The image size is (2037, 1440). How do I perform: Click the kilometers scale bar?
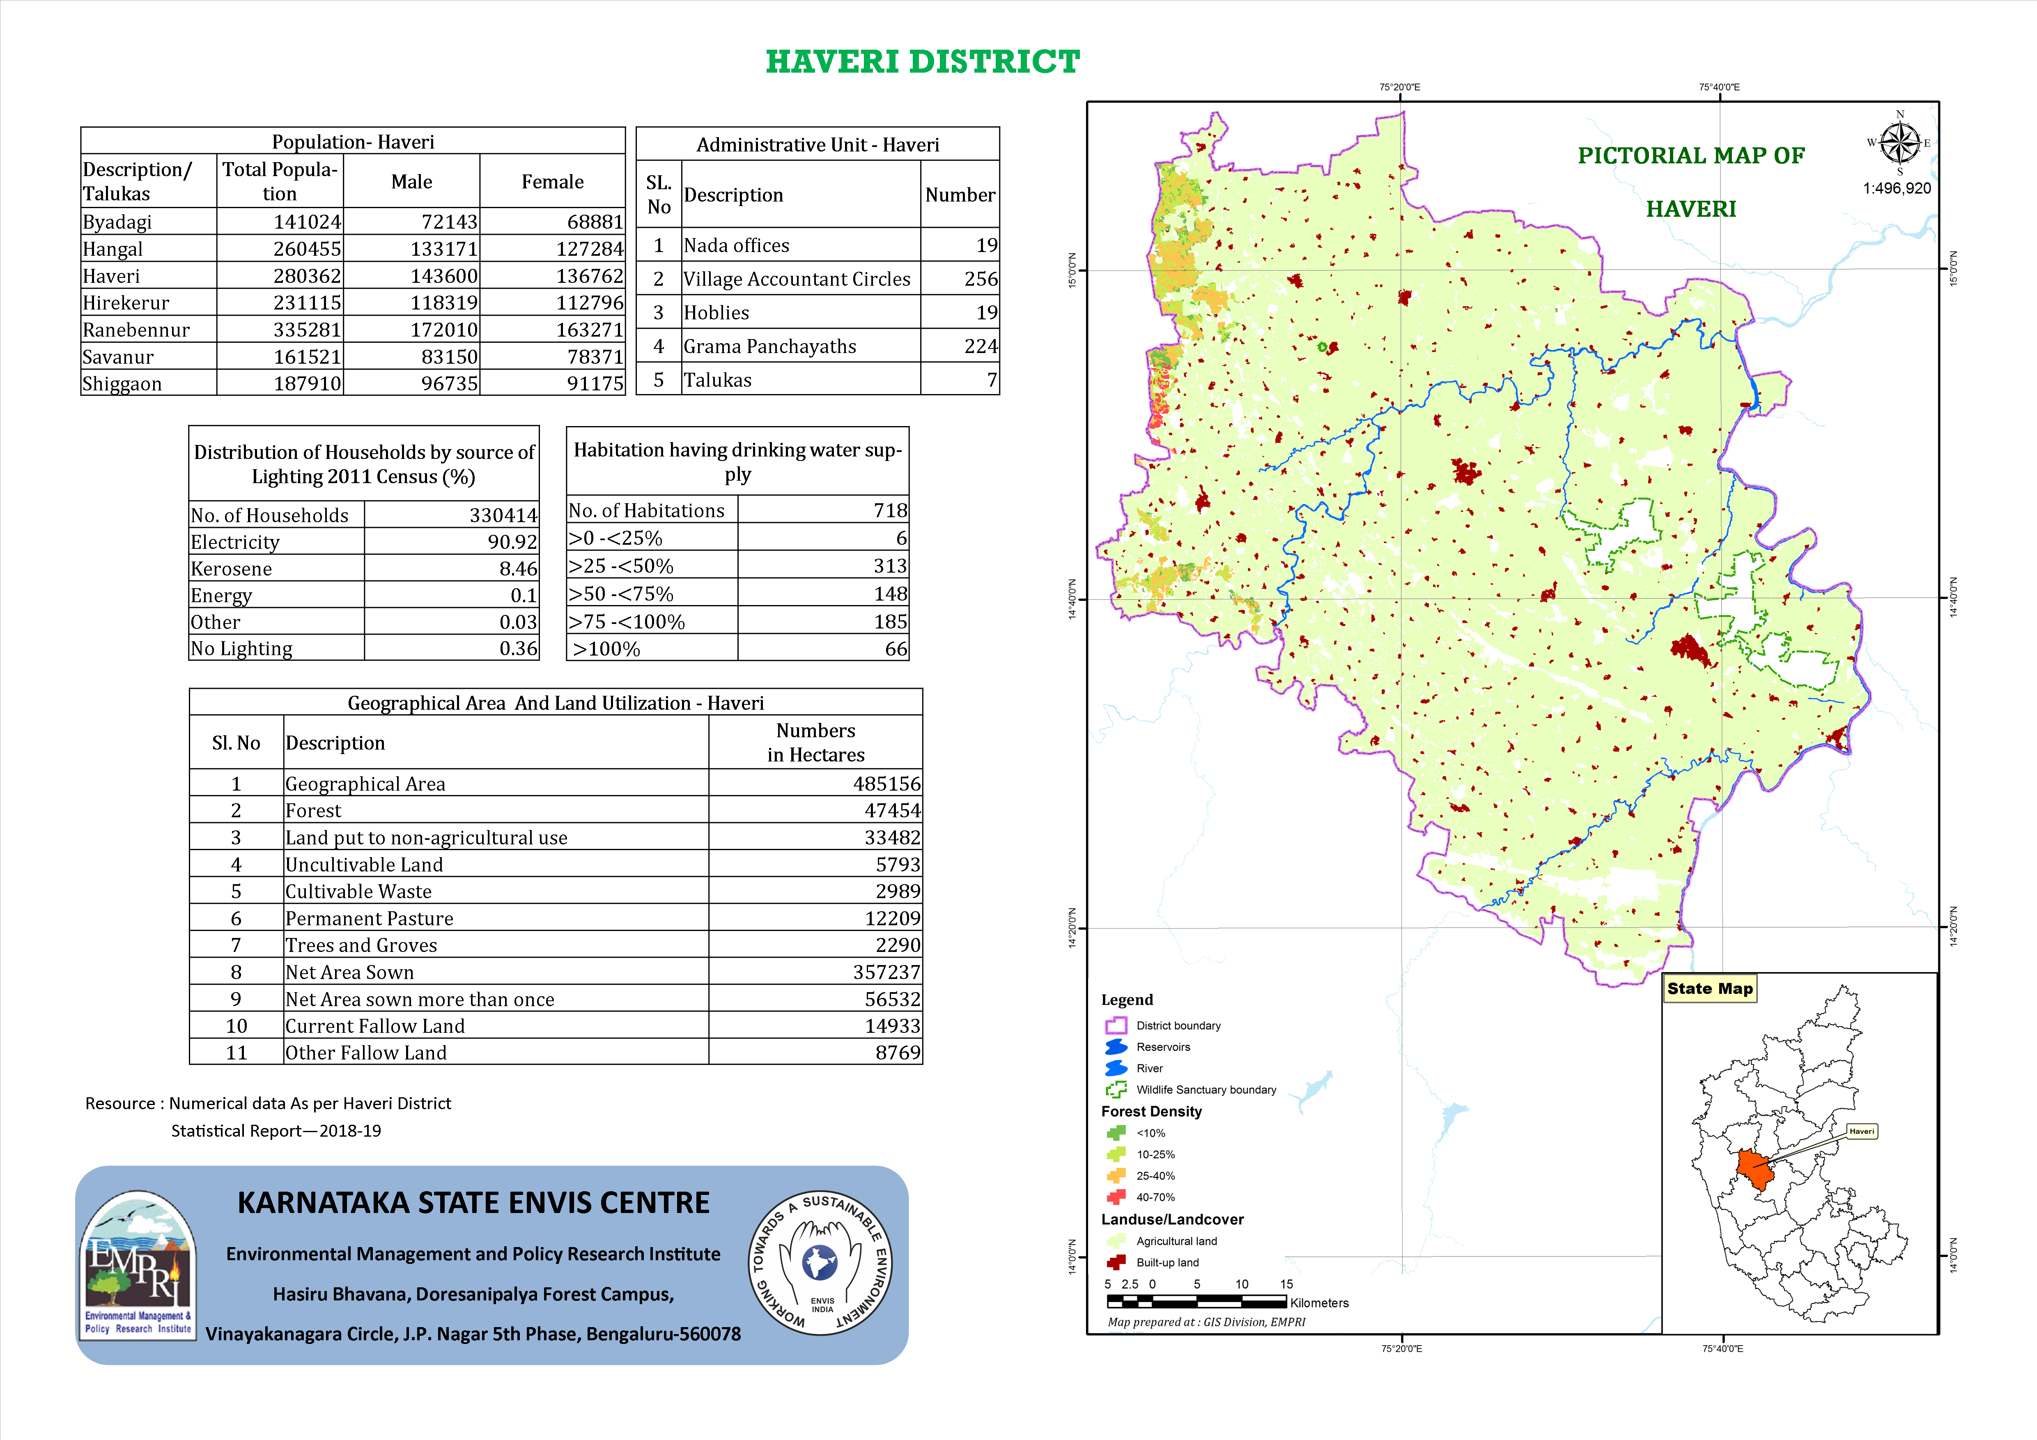[1196, 1302]
